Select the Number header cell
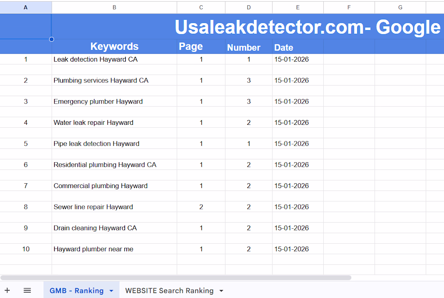444x298 pixels. click(x=249, y=47)
